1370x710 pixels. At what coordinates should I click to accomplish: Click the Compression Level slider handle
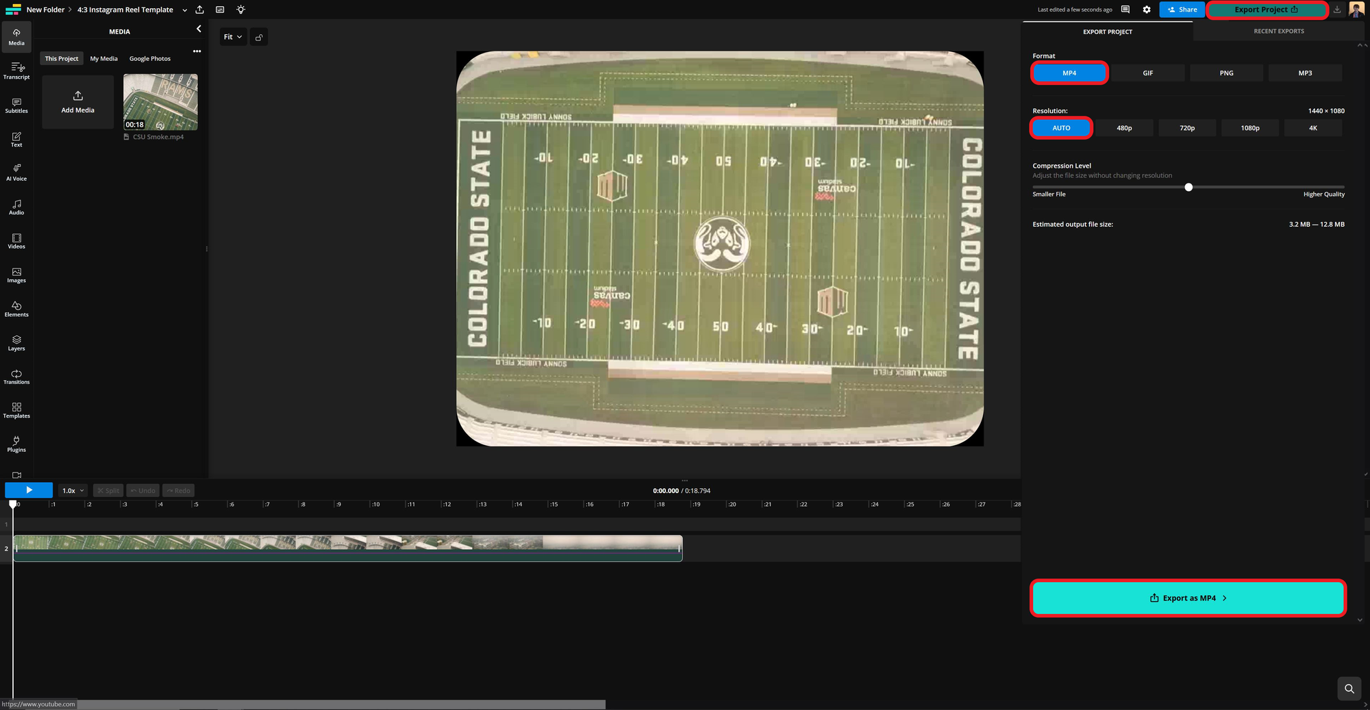coord(1188,187)
